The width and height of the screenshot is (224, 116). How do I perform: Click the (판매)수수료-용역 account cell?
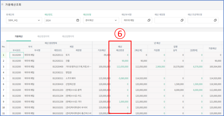tap(78, 90)
